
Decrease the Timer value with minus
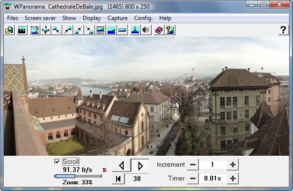[193, 179]
